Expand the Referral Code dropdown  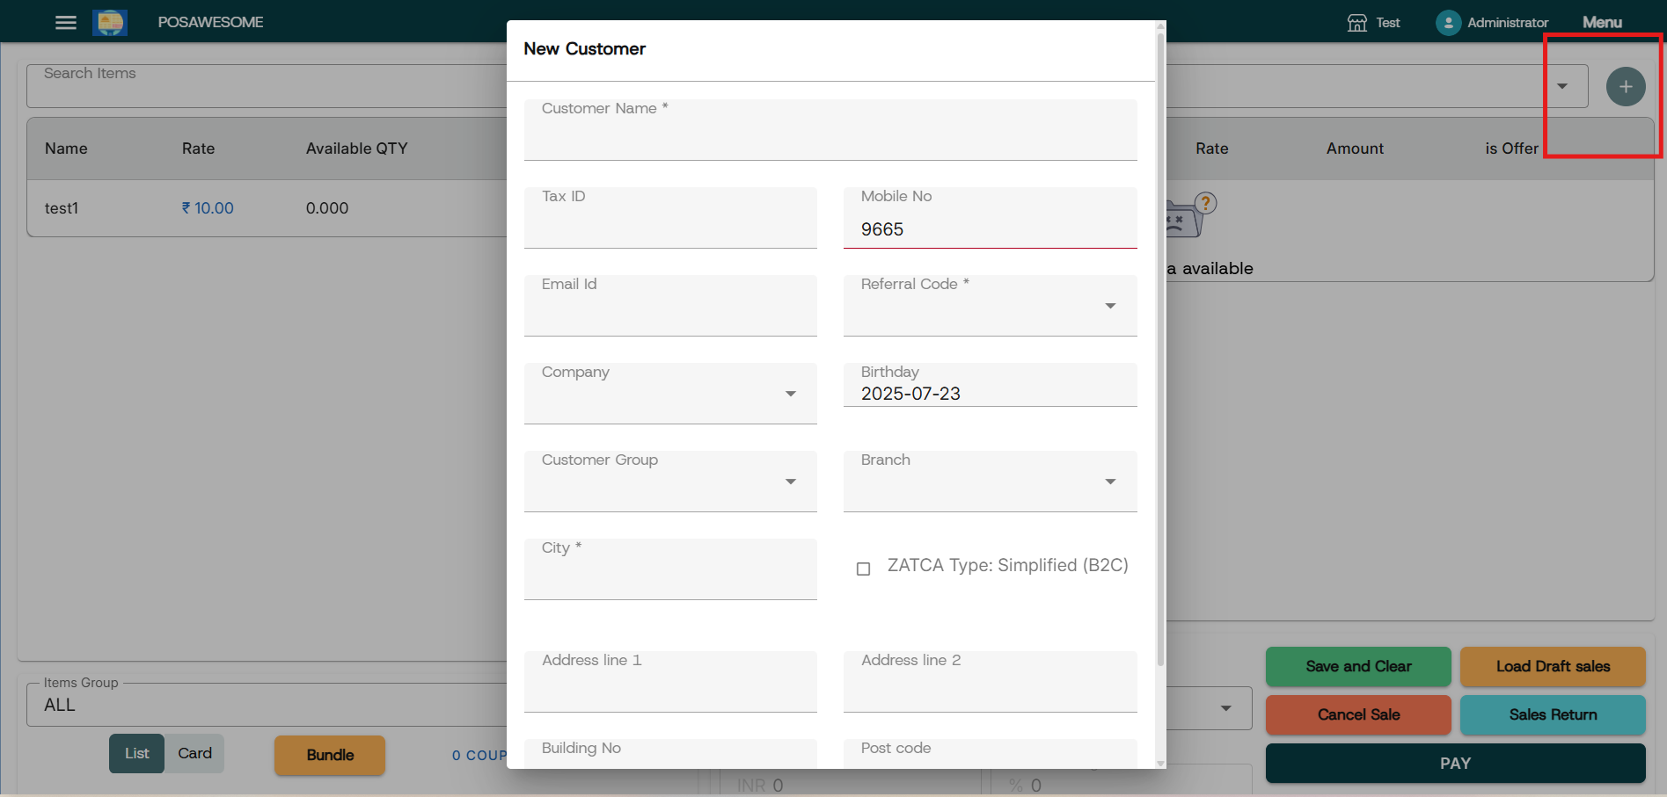tap(1110, 306)
